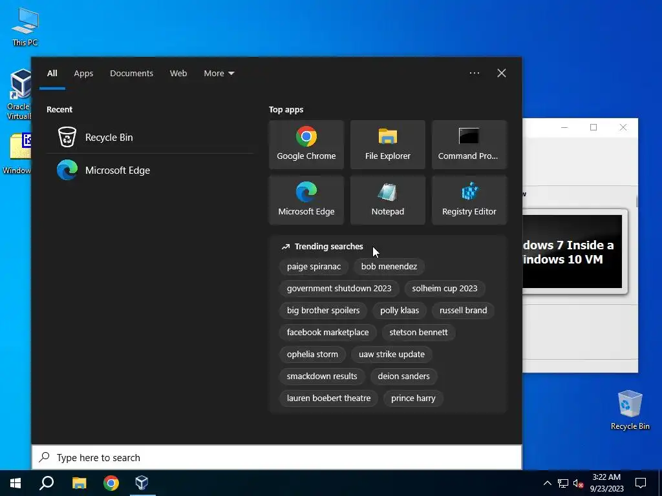Viewport: 662px width, 496px height.
Task: Launch Notepad from Top apps
Action: pyautogui.click(x=388, y=200)
